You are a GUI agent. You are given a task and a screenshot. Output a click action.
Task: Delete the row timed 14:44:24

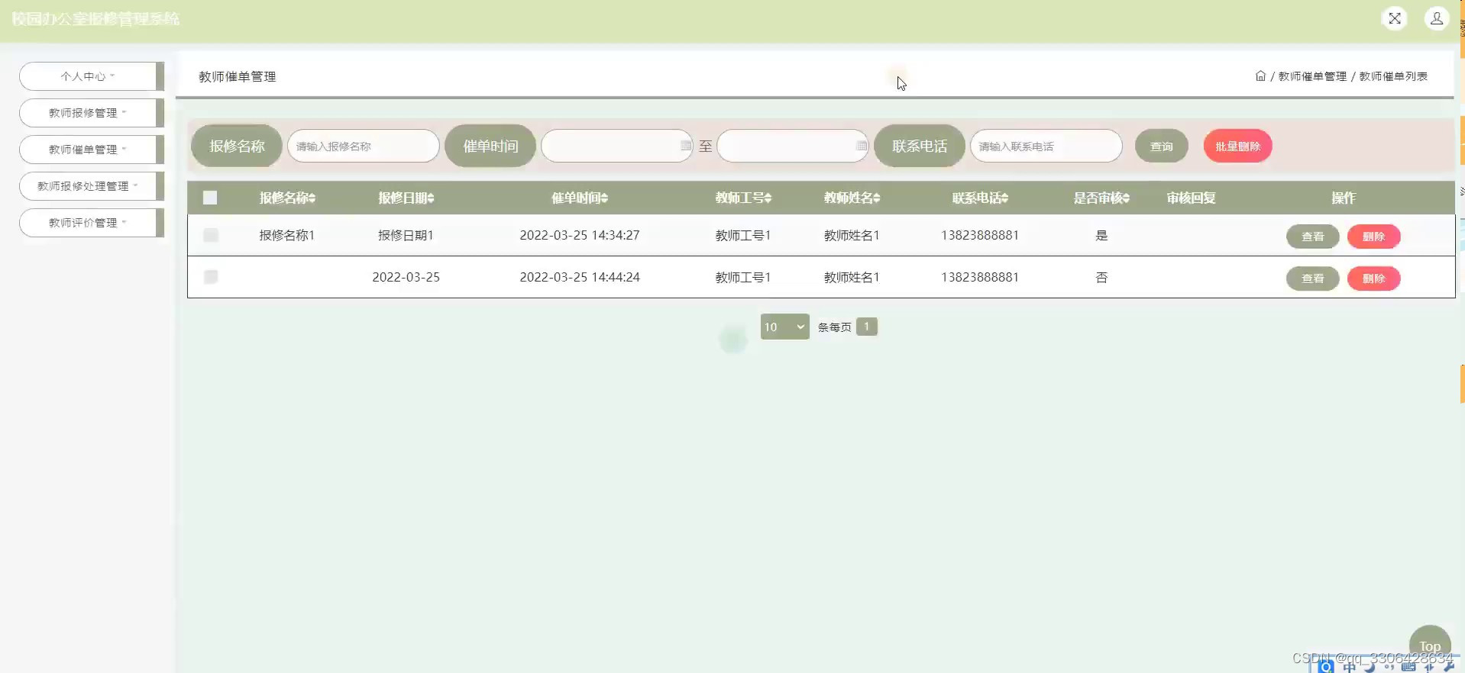point(1373,279)
